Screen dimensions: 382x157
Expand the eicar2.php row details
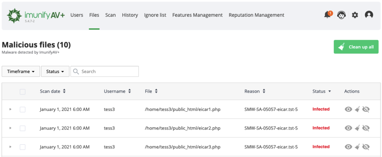(10, 128)
